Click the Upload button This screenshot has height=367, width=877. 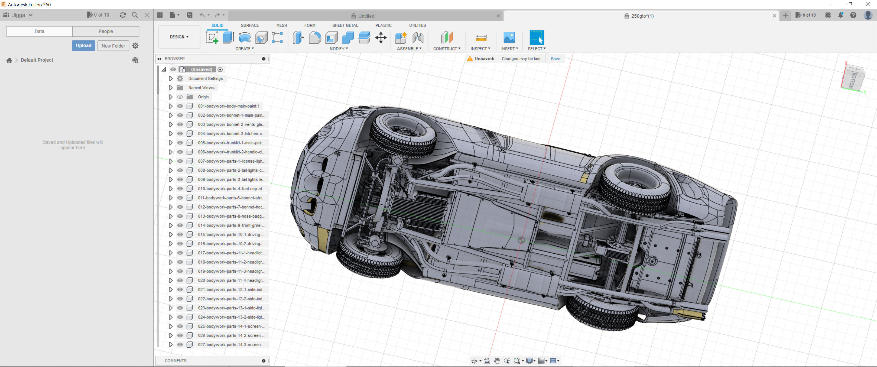tap(83, 46)
